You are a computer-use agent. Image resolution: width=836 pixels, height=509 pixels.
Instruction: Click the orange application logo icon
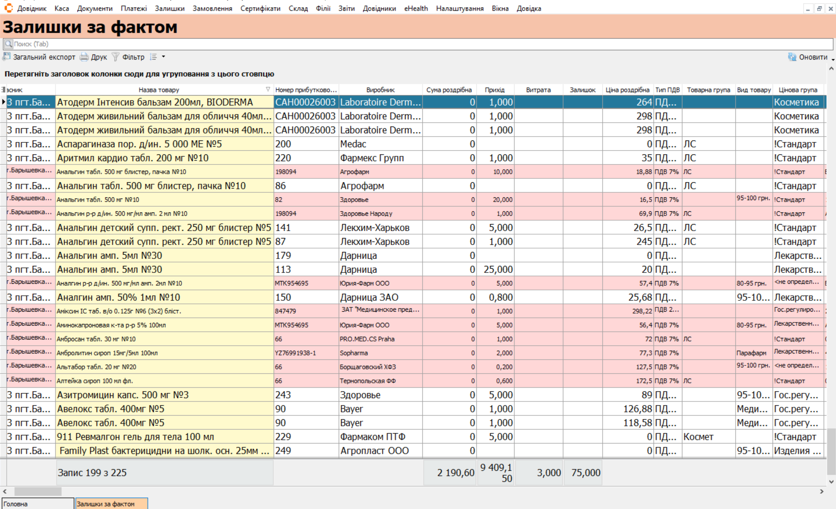tap(8, 8)
